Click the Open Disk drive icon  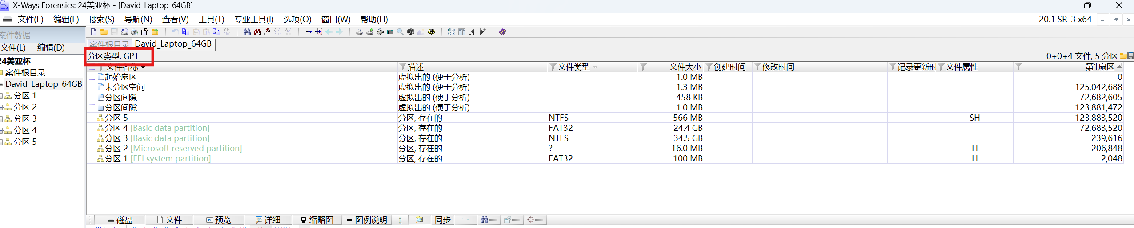(x=359, y=31)
